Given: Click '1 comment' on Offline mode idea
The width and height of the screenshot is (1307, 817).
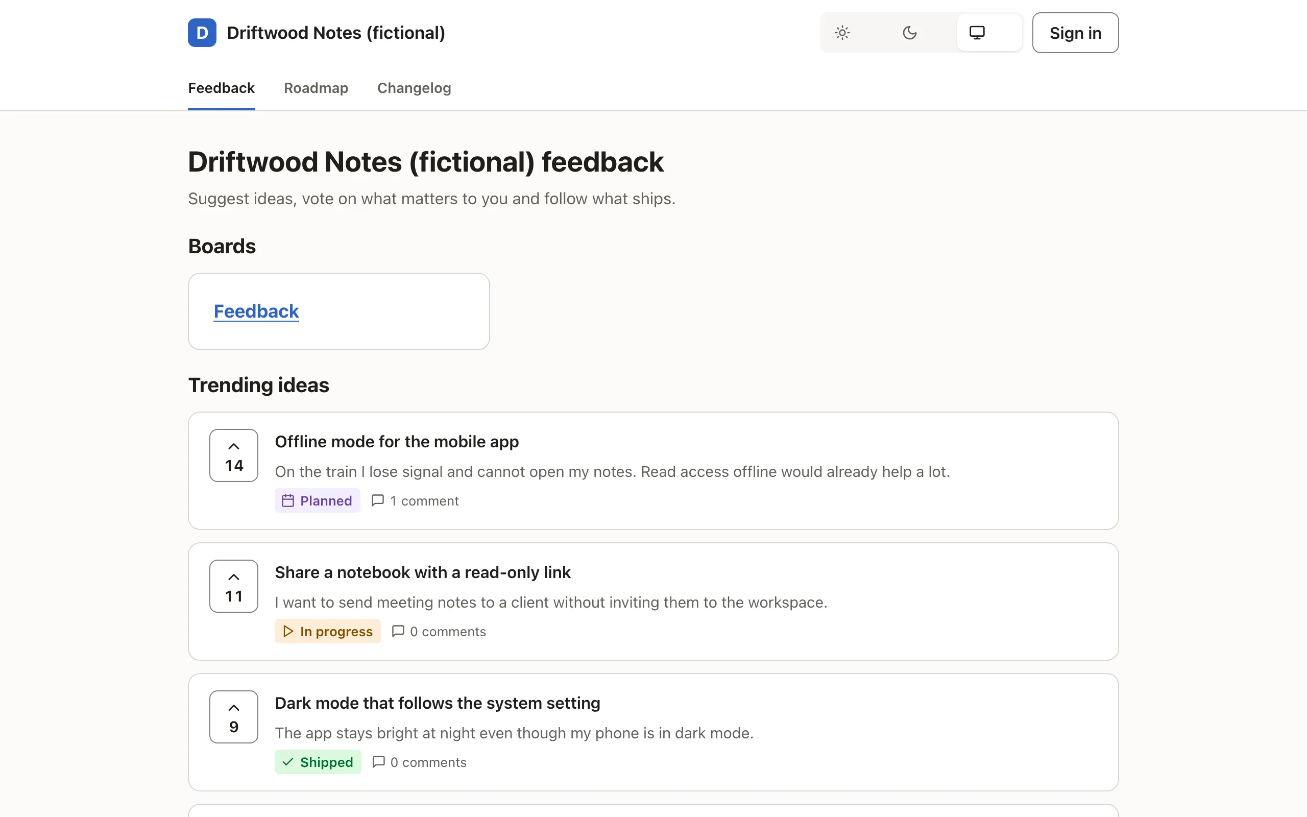Looking at the screenshot, I should tap(424, 501).
